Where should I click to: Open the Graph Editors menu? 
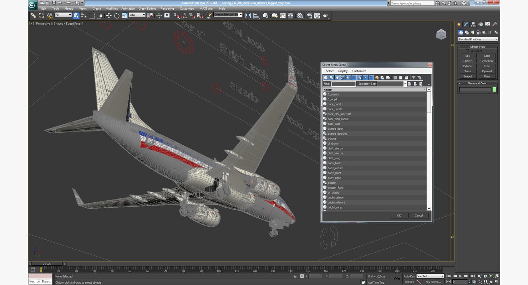pyautogui.click(x=147, y=9)
